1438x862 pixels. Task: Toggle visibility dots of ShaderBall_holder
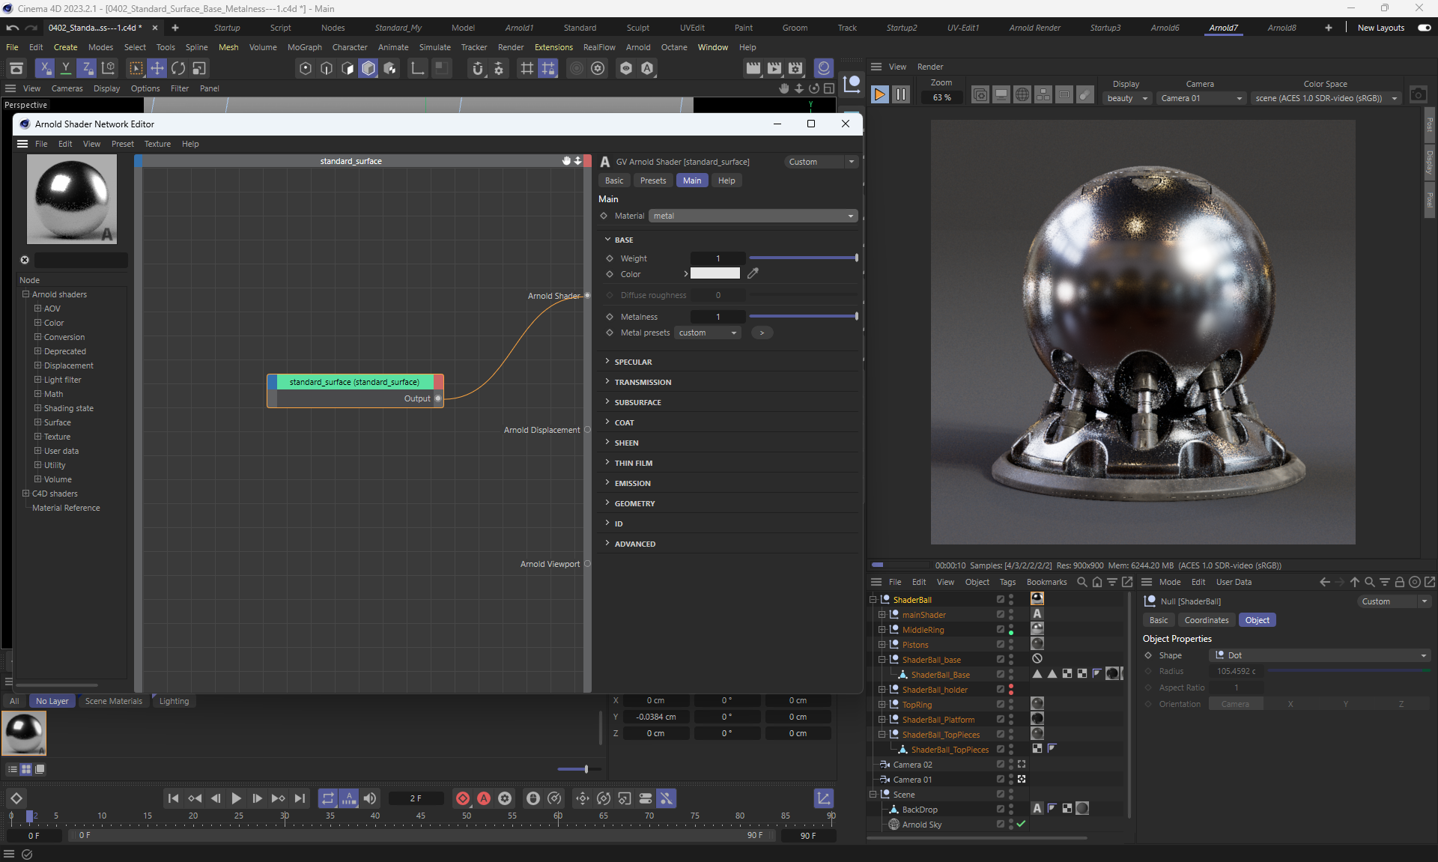tap(1011, 689)
